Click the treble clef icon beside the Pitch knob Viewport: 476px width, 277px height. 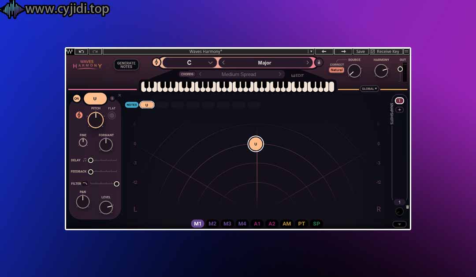[79, 115]
